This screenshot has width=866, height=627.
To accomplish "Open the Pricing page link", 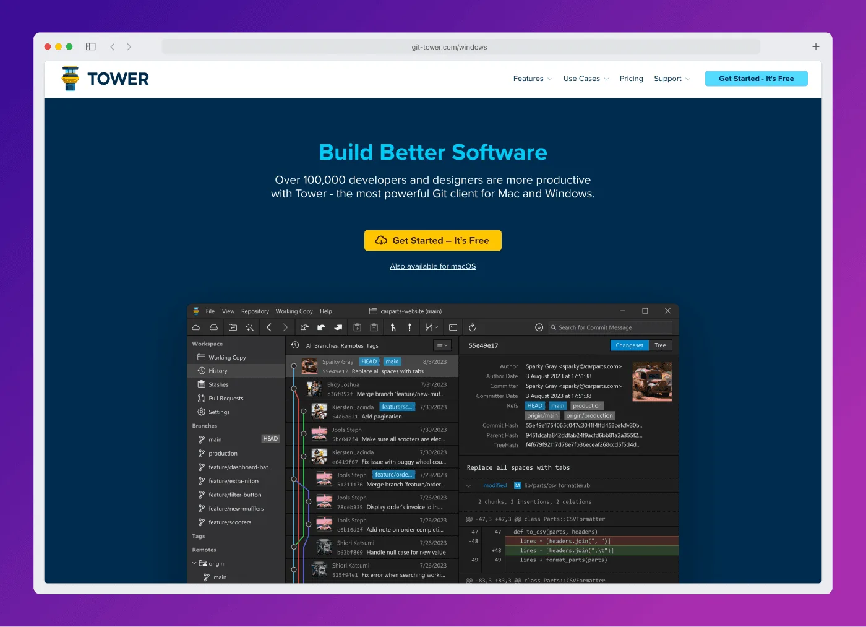I will click(x=632, y=79).
